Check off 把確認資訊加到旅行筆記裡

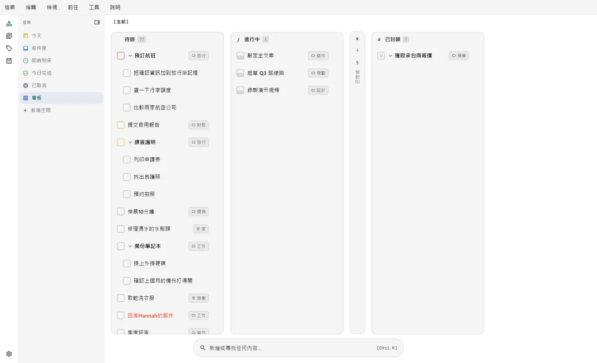tap(127, 73)
